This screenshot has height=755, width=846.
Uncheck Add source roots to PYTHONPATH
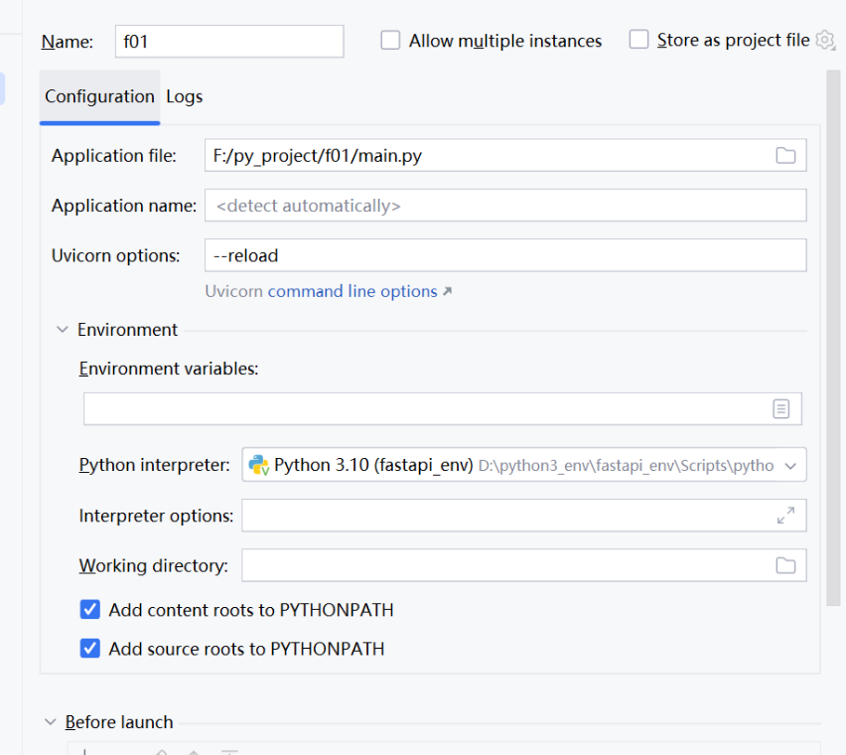coord(90,649)
